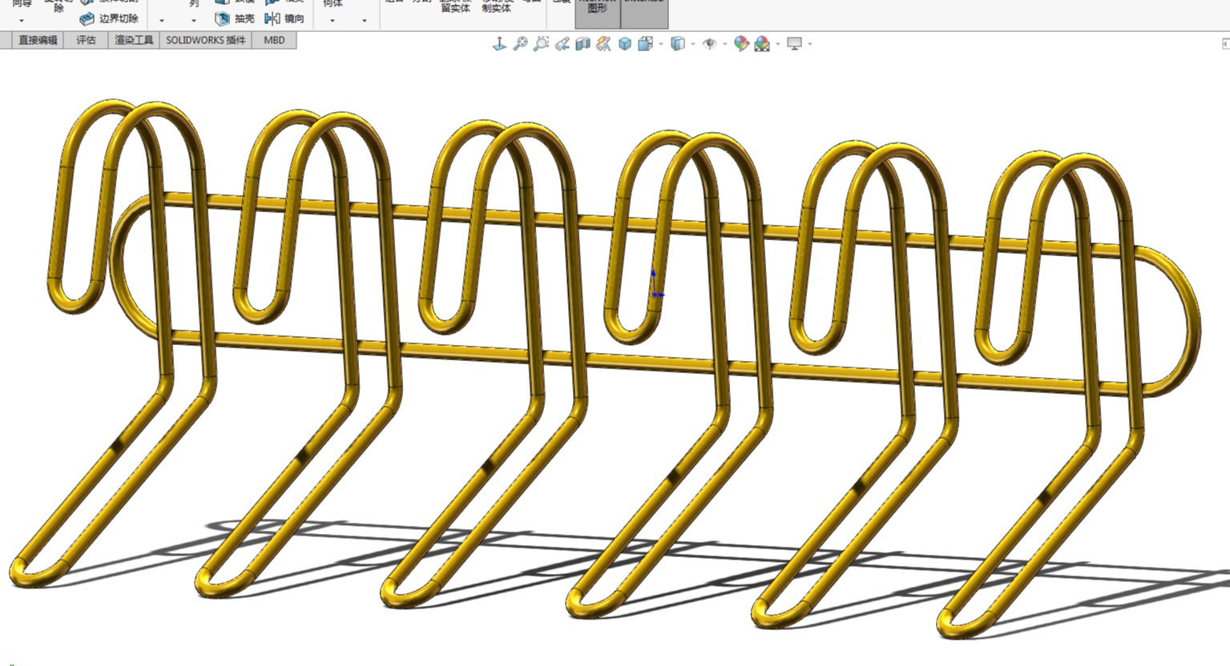Click the Edit Appearance color ball icon
Viewport: 1230px width, 666px height.
[741, 44]
